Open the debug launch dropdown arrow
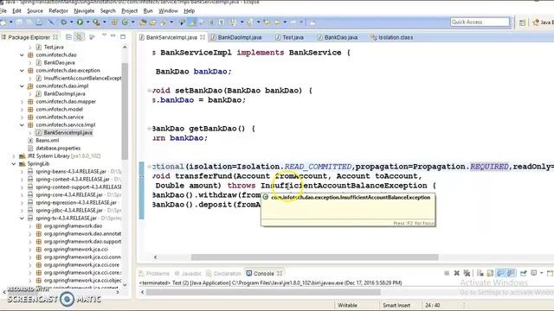554x311 pixels. coord(71,22)
